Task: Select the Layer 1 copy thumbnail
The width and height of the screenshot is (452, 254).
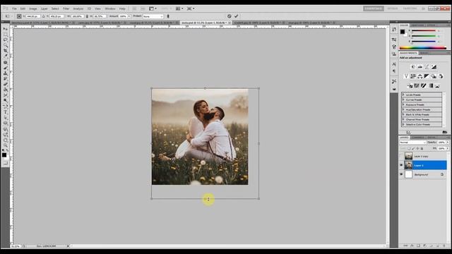Action: tap(408, 156)
